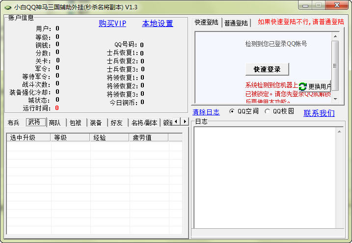Image resolution: width=352 pixels, height=243 pixels.
Task: Click the red 如果快速登陆不行 notice
Action: pyautogui.click(x=301, y=22)
